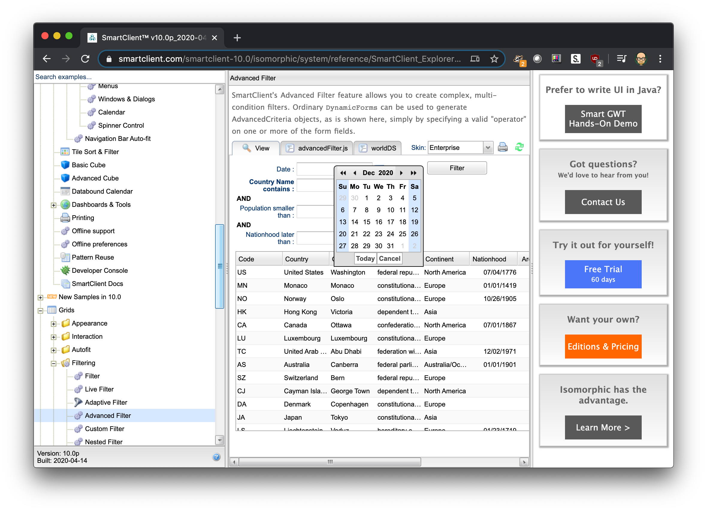Click the print icon beside Skin selector
Viewport: 707px width, 512px height.
(502, 147)
